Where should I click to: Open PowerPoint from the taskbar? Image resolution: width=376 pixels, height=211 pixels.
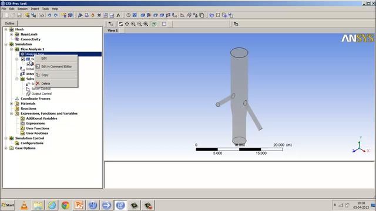point(79,205)
